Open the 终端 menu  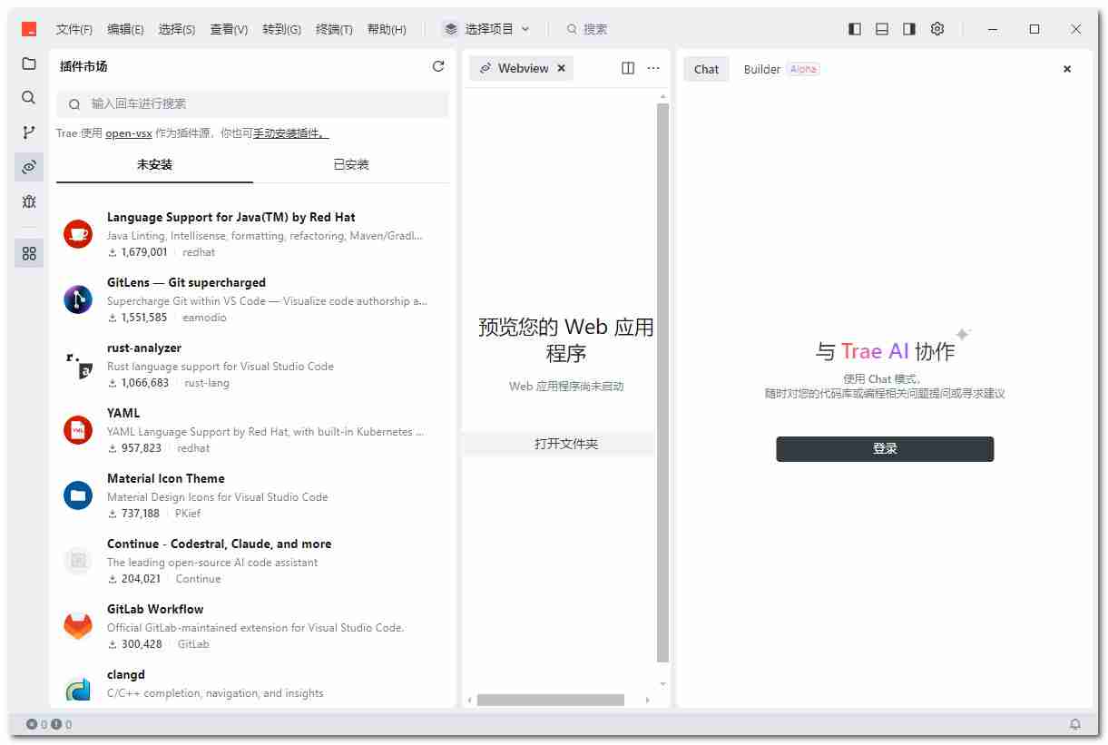(x=334, y=28)
